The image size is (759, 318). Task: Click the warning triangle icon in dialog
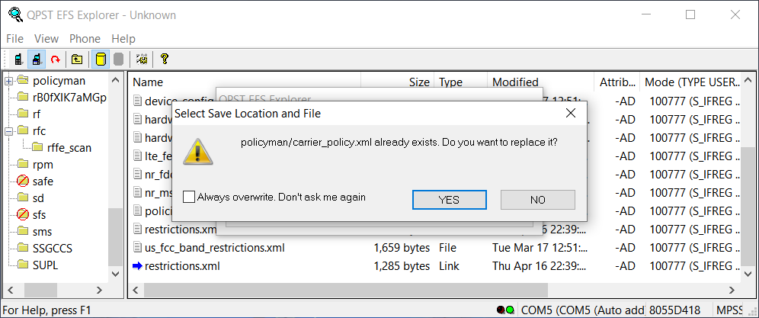(197, 151)
